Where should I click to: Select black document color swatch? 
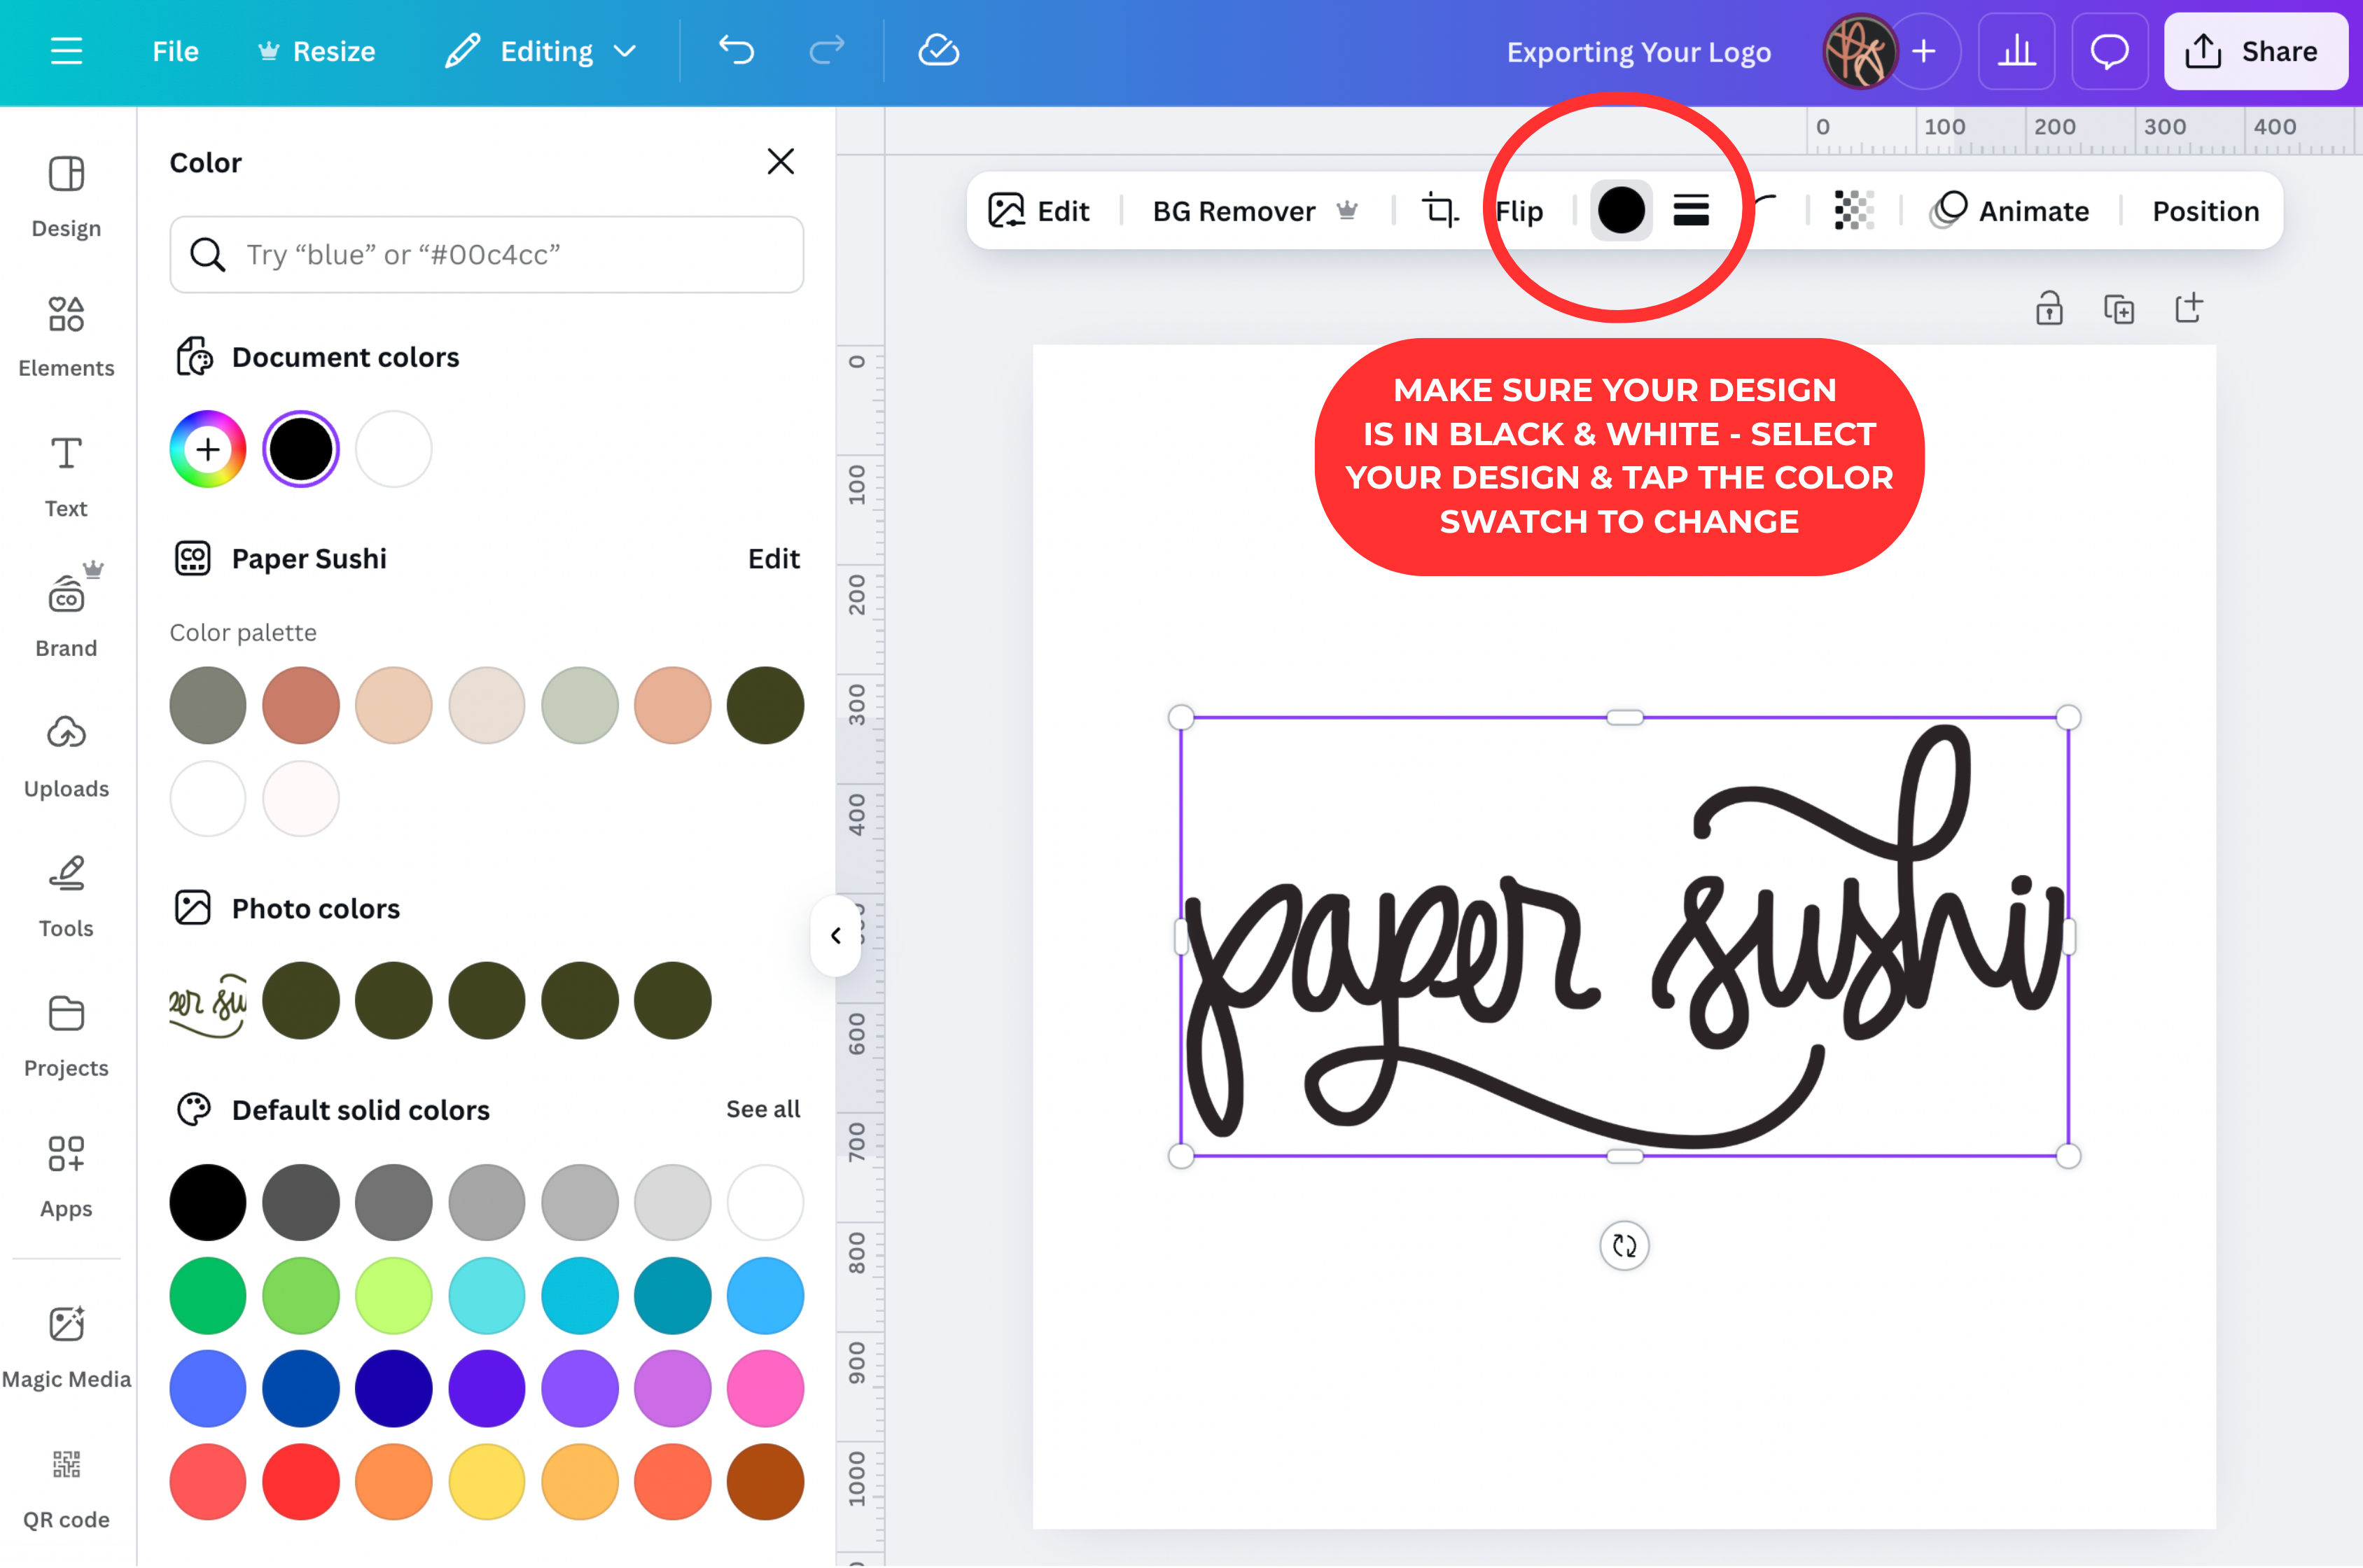coord(301,449)
